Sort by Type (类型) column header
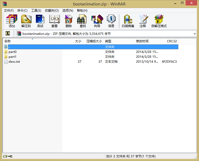 (119, 41)
